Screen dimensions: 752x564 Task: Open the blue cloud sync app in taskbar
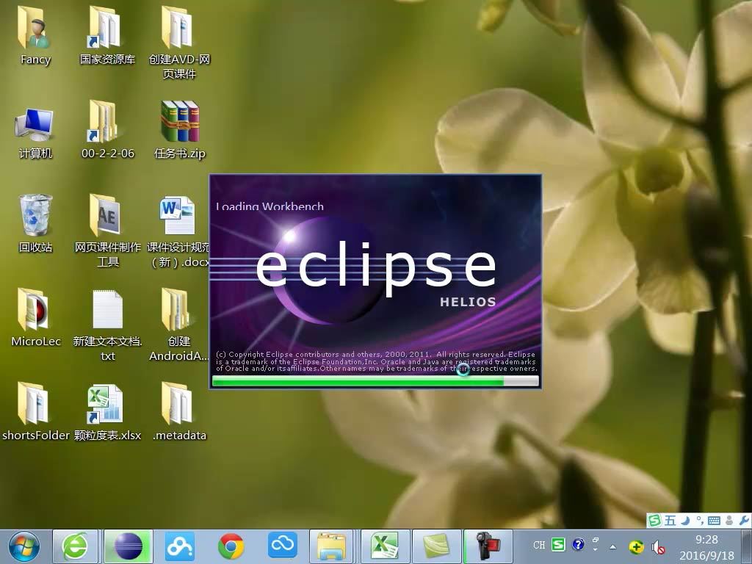[282, 546]
